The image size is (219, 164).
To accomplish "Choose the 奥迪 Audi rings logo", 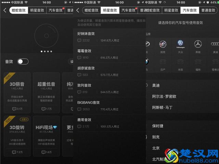I will (215, 44).
